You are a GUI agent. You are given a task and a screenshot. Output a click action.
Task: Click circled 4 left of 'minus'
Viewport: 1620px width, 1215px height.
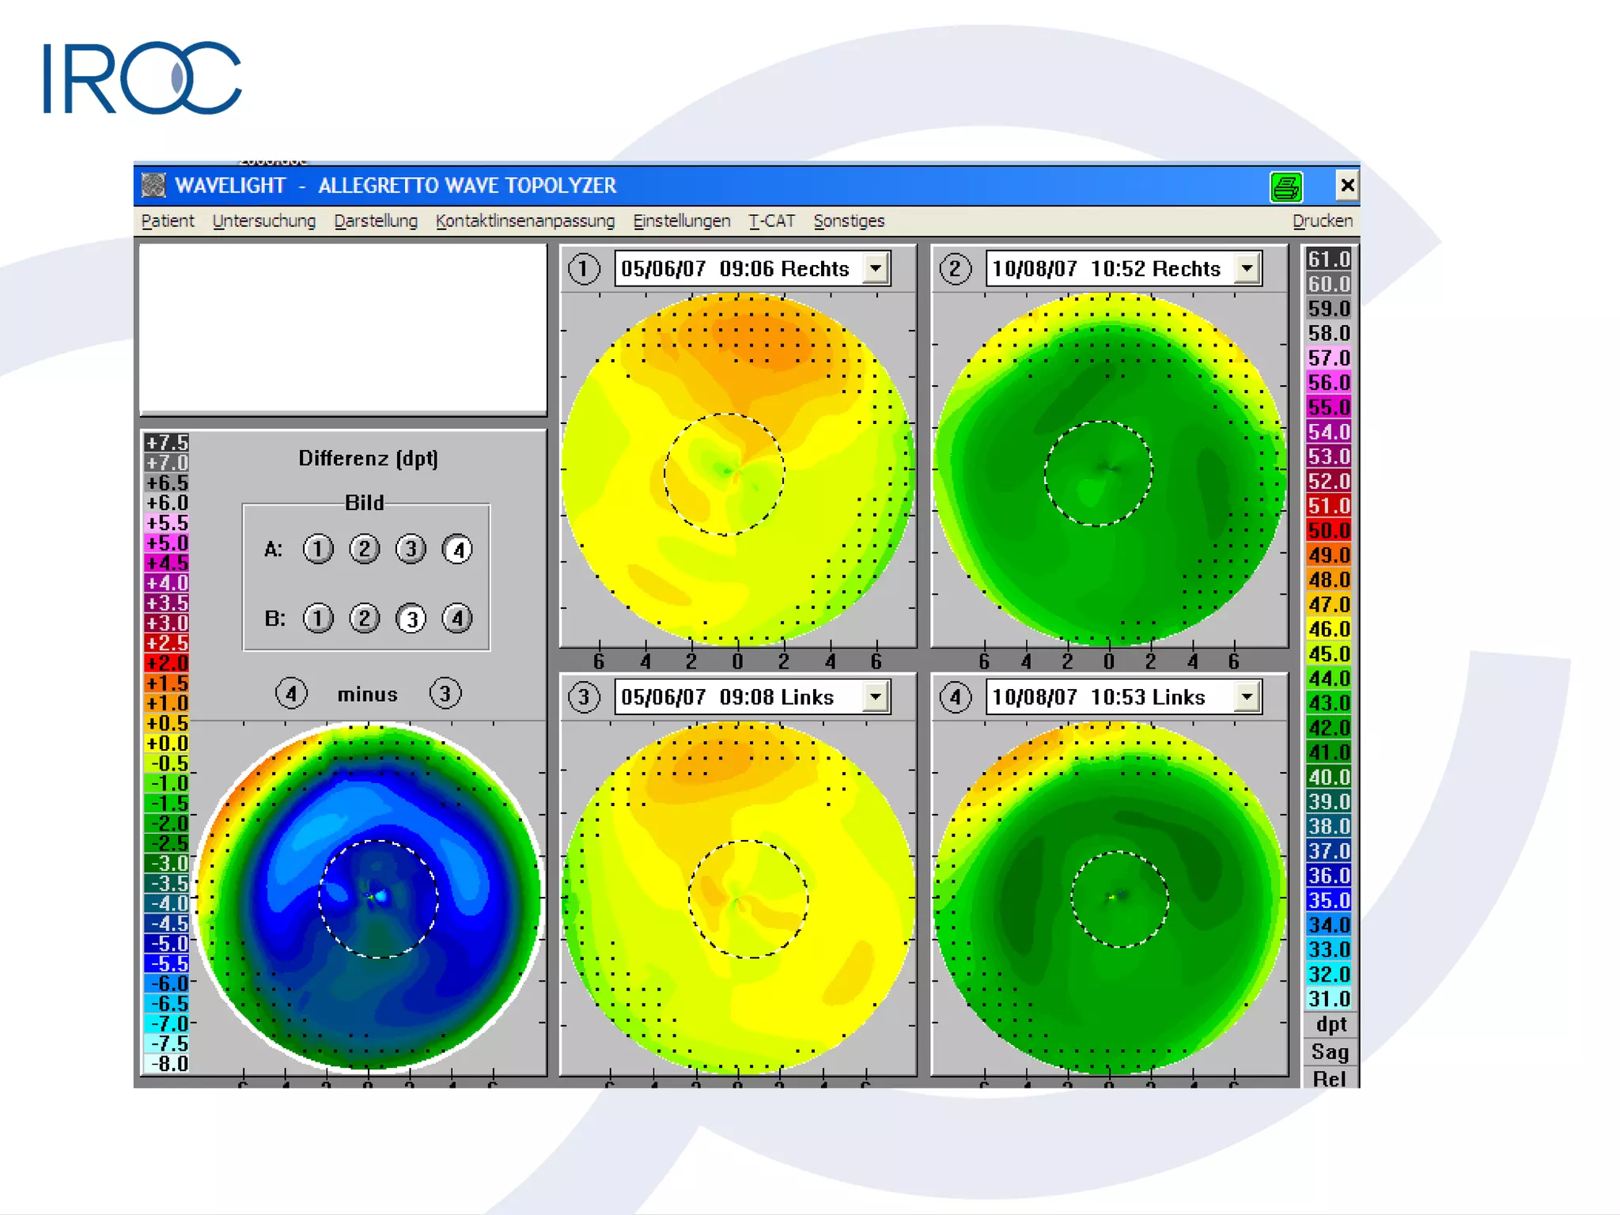click(291, 695)
